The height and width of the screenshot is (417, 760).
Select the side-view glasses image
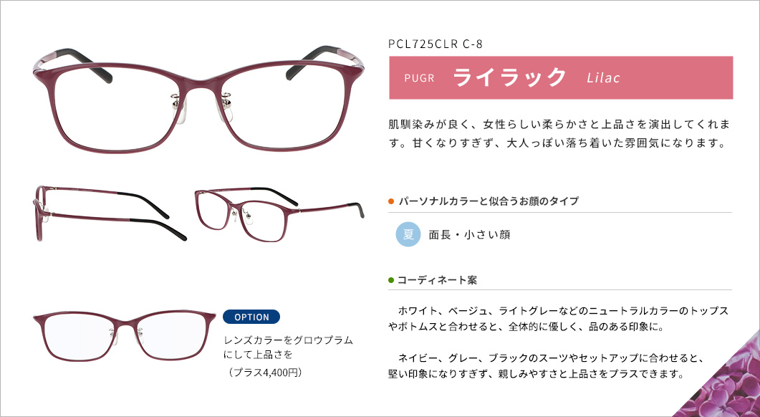click(110, 214)
